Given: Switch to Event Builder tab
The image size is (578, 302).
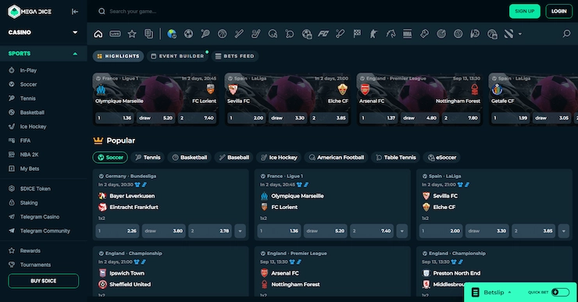Looking at the screenshot, I should tap(177, 56).
